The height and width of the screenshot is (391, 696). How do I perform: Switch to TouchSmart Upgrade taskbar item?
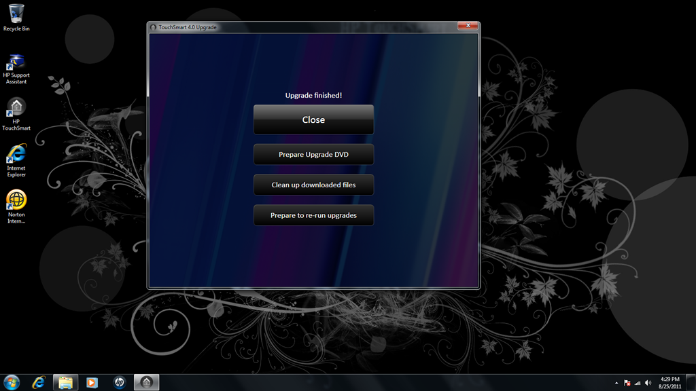click(x=147, y=382)
